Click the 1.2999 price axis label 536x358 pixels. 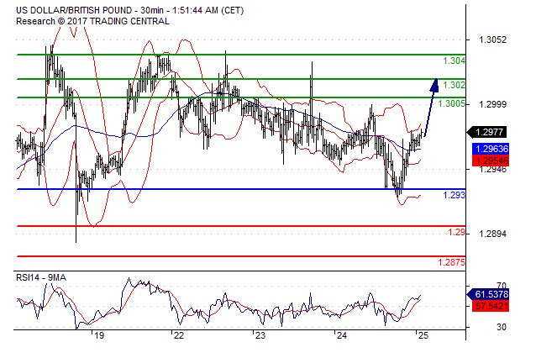click(x=492, y=104)
